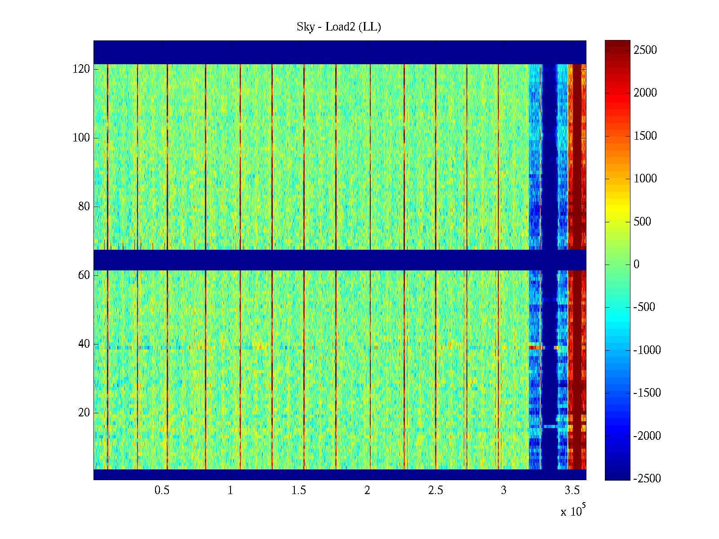
Task: Click the colorbar label -1500
Action: coord(647,393)
